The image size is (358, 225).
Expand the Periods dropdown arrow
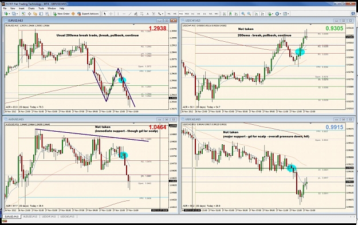click(x=280, y=14)
